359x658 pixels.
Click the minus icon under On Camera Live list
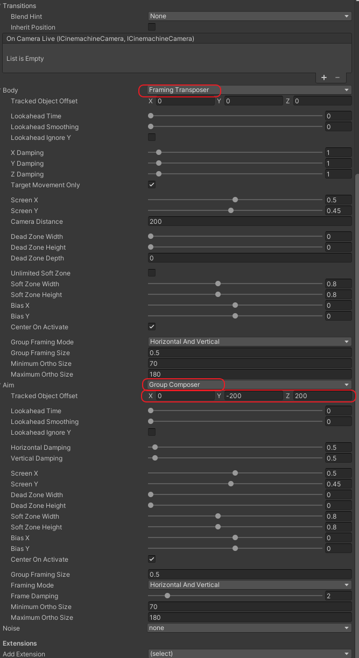[x=337, y=77]
